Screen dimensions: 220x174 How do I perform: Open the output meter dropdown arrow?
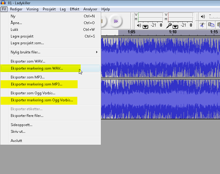[x=145, y=26]
